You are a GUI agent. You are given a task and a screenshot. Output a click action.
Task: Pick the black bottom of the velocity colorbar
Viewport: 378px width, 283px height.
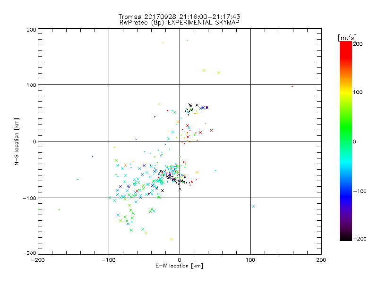(346, 238)
